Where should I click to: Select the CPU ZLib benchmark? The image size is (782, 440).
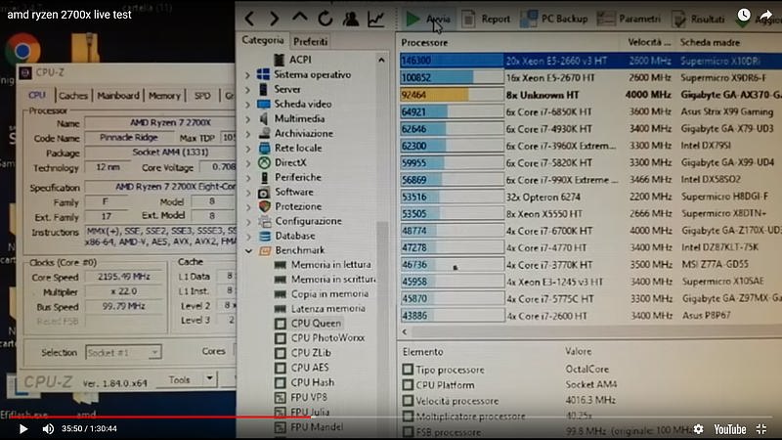point(311,353)
